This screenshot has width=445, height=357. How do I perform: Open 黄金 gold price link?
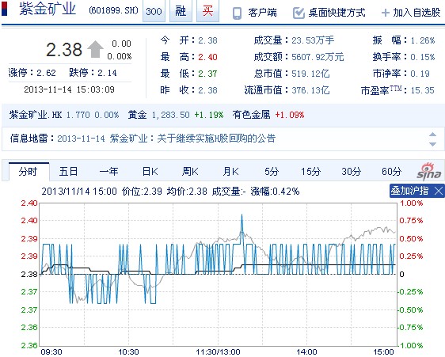(137, 115)
